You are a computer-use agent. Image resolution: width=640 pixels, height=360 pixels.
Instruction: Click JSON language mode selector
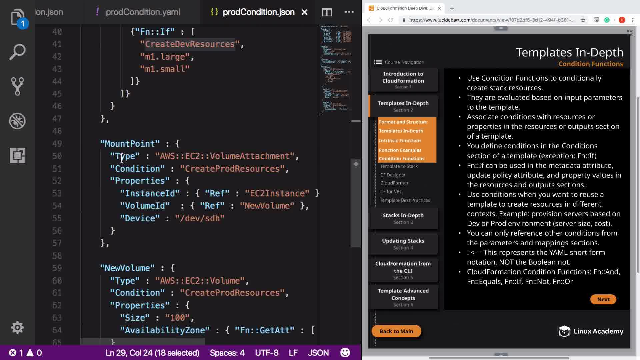click(x=318, y=353)
